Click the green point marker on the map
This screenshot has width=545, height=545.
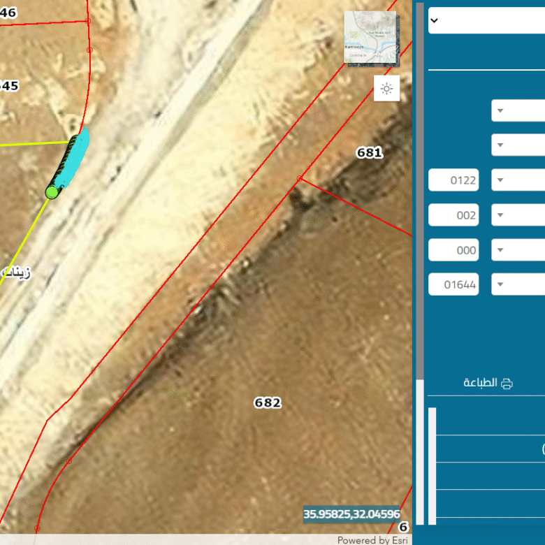click(x=52, y=192)
